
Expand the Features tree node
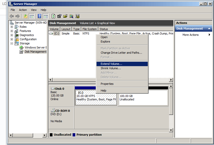pos(12,31)
